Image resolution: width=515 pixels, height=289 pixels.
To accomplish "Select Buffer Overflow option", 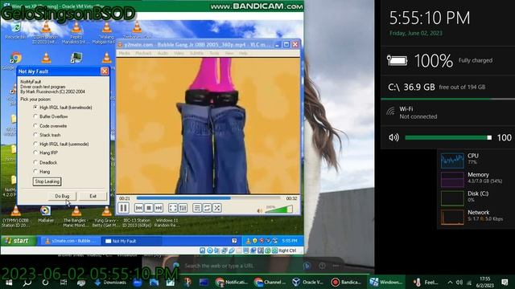I will (x=51, y=116).
